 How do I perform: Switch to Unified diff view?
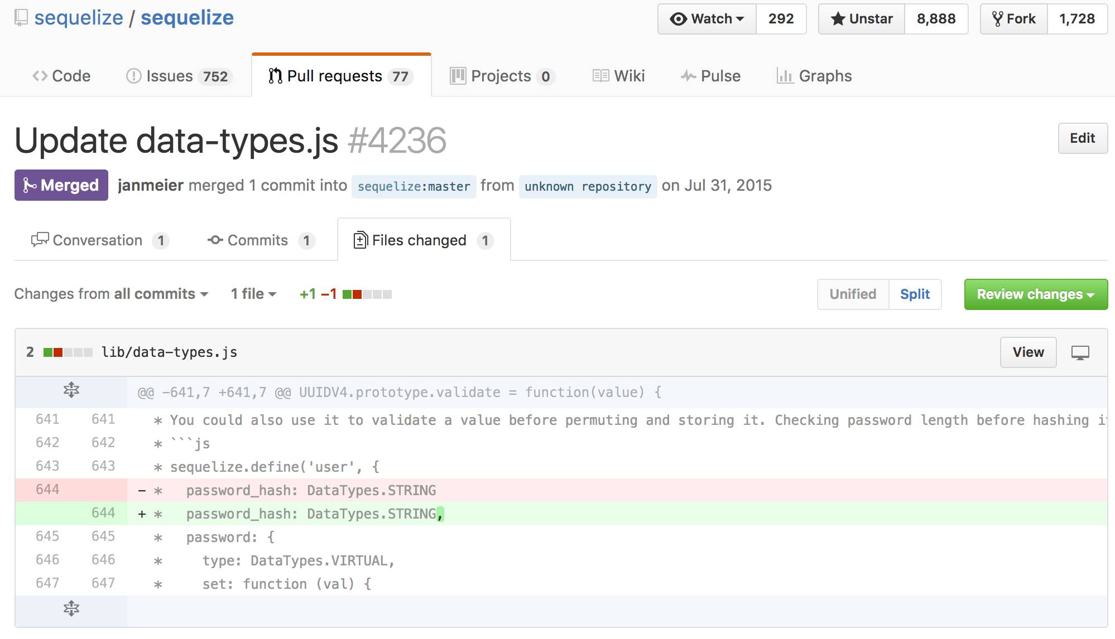[853, 294]
